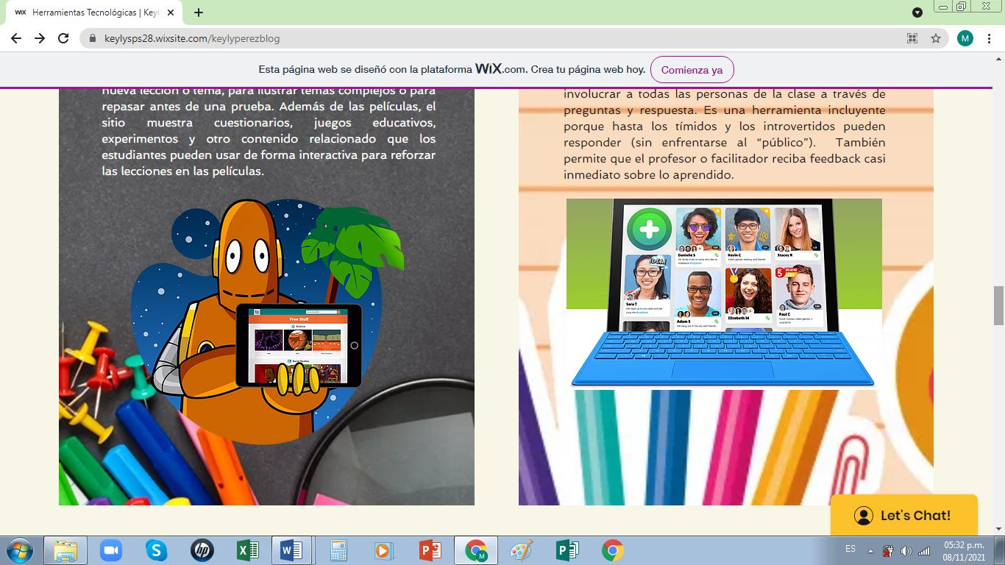This screenshot has height=565, width=1005.
Task: Open the Let's Chat widget
Action: (904, 515)
